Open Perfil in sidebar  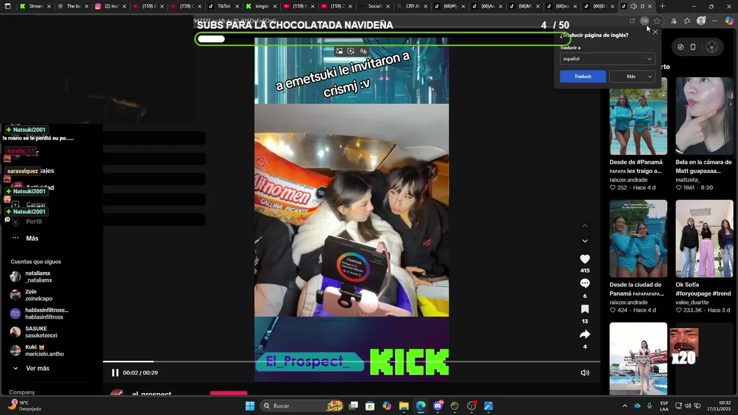tap(33, 221)
